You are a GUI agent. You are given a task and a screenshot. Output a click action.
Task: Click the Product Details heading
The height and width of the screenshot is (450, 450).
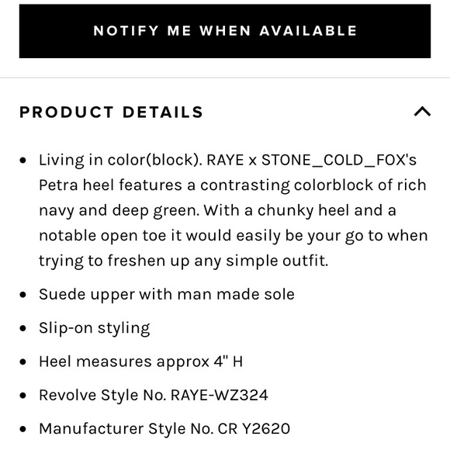pyautogui.click(x=112, y=112)
